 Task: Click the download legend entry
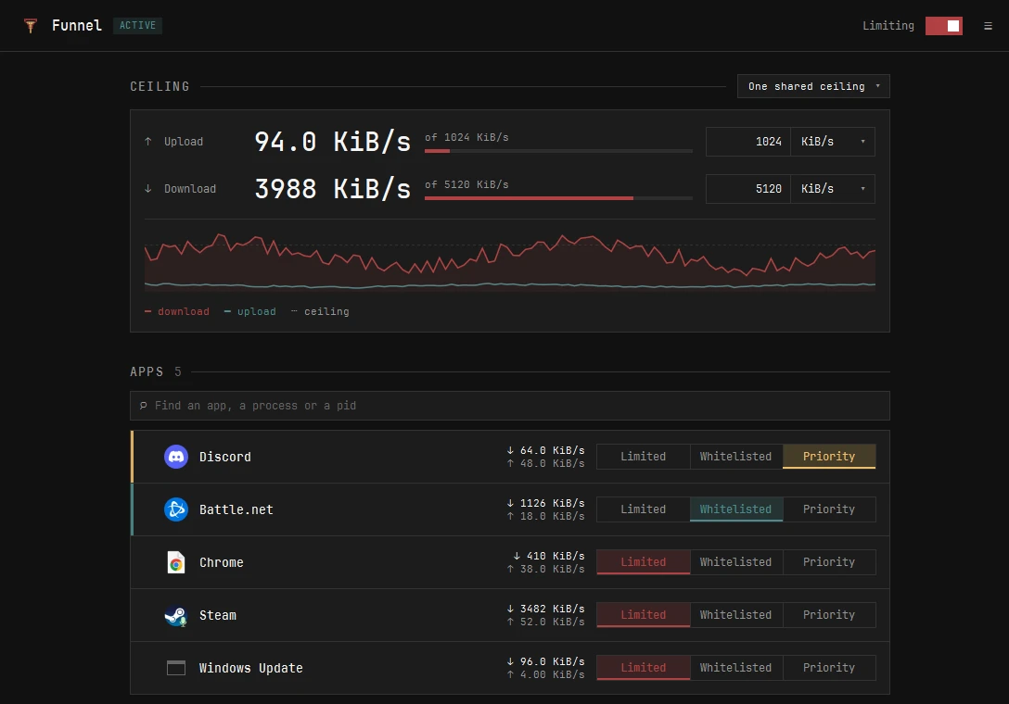pyautogui.click(x=177, y=311)
